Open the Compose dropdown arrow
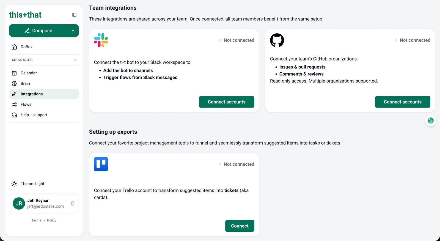 coord(73,31)
